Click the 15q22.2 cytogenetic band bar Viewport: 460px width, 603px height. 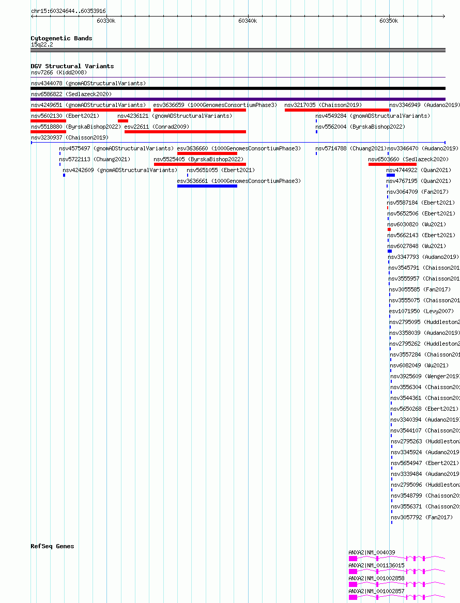[x=238, y=50]
